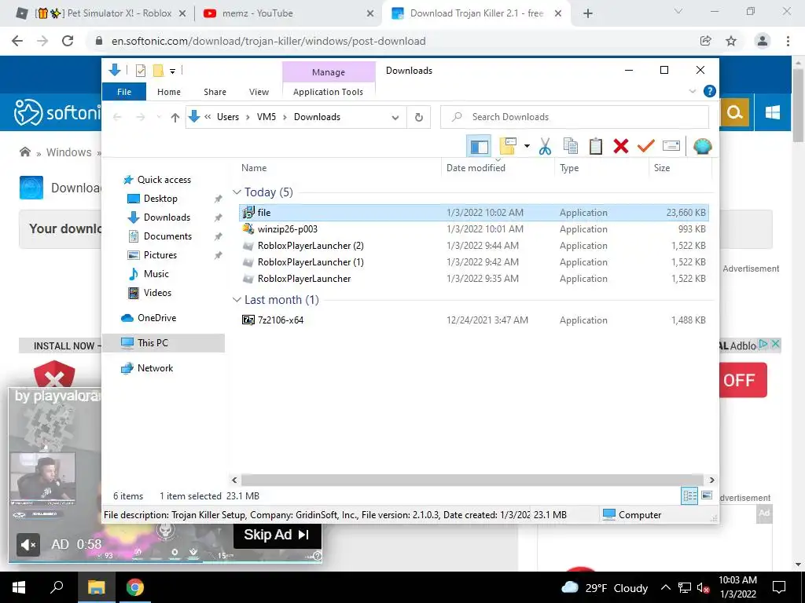Sort by the Size column header
This screenshot has width=805, height=603.
coord(680,168)
